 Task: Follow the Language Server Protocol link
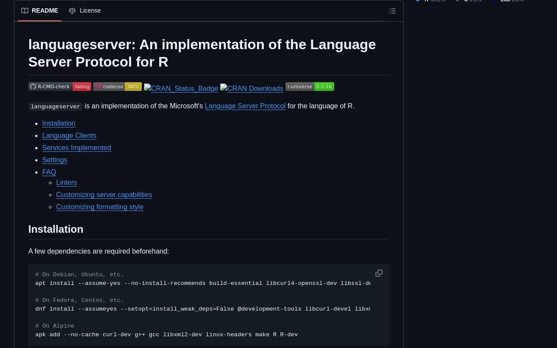[x=245, y=106]
